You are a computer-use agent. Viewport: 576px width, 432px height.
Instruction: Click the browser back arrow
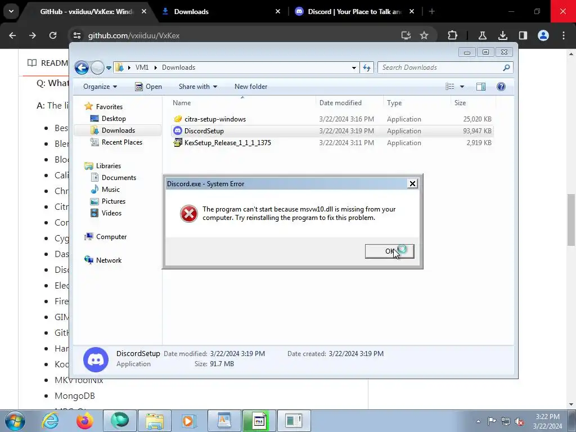[x=12, y=35]
